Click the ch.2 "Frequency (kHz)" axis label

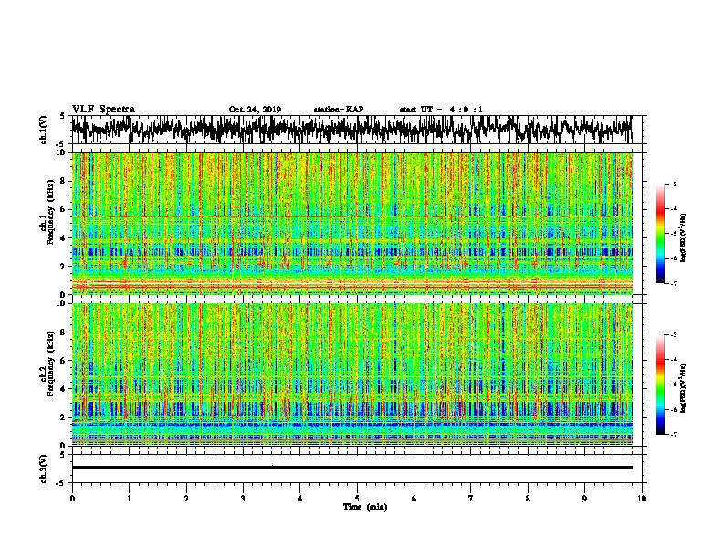pyautogui.click(x=50, y=364)
